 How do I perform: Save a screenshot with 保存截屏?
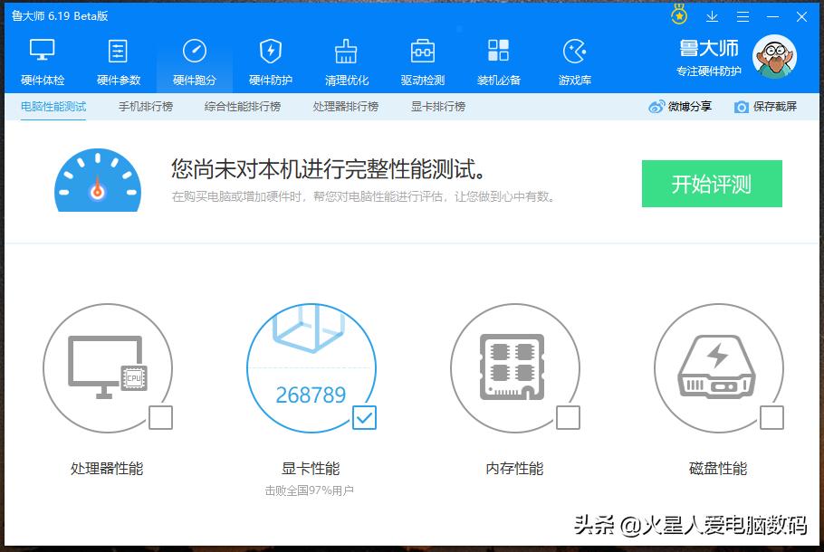tap(768, 106)
